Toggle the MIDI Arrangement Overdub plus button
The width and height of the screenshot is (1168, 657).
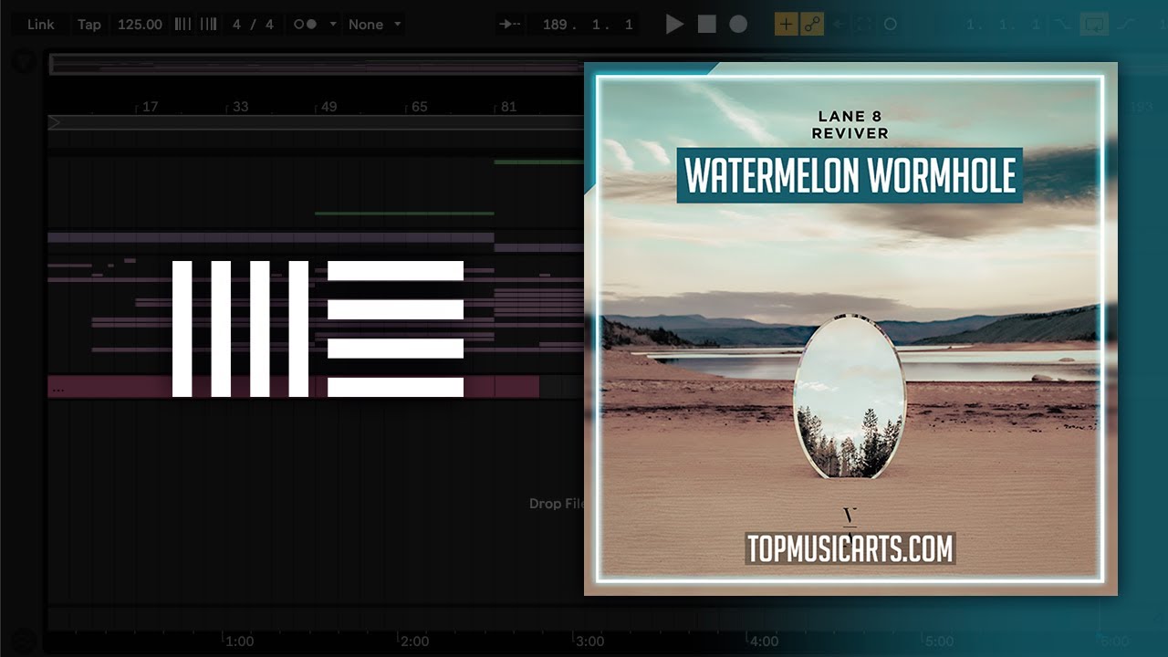[786, 25]
